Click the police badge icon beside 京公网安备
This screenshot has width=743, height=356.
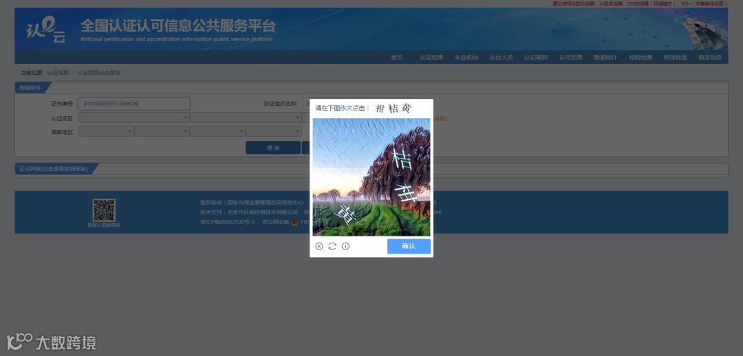pos(294,221)
